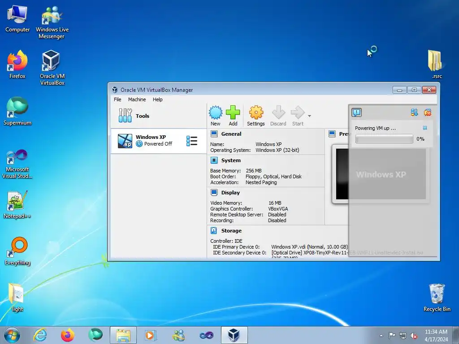Screen dimensions: 459x344
Task: Open Windows Live Messenger desktop shortcut
Action: coord(52,22)
